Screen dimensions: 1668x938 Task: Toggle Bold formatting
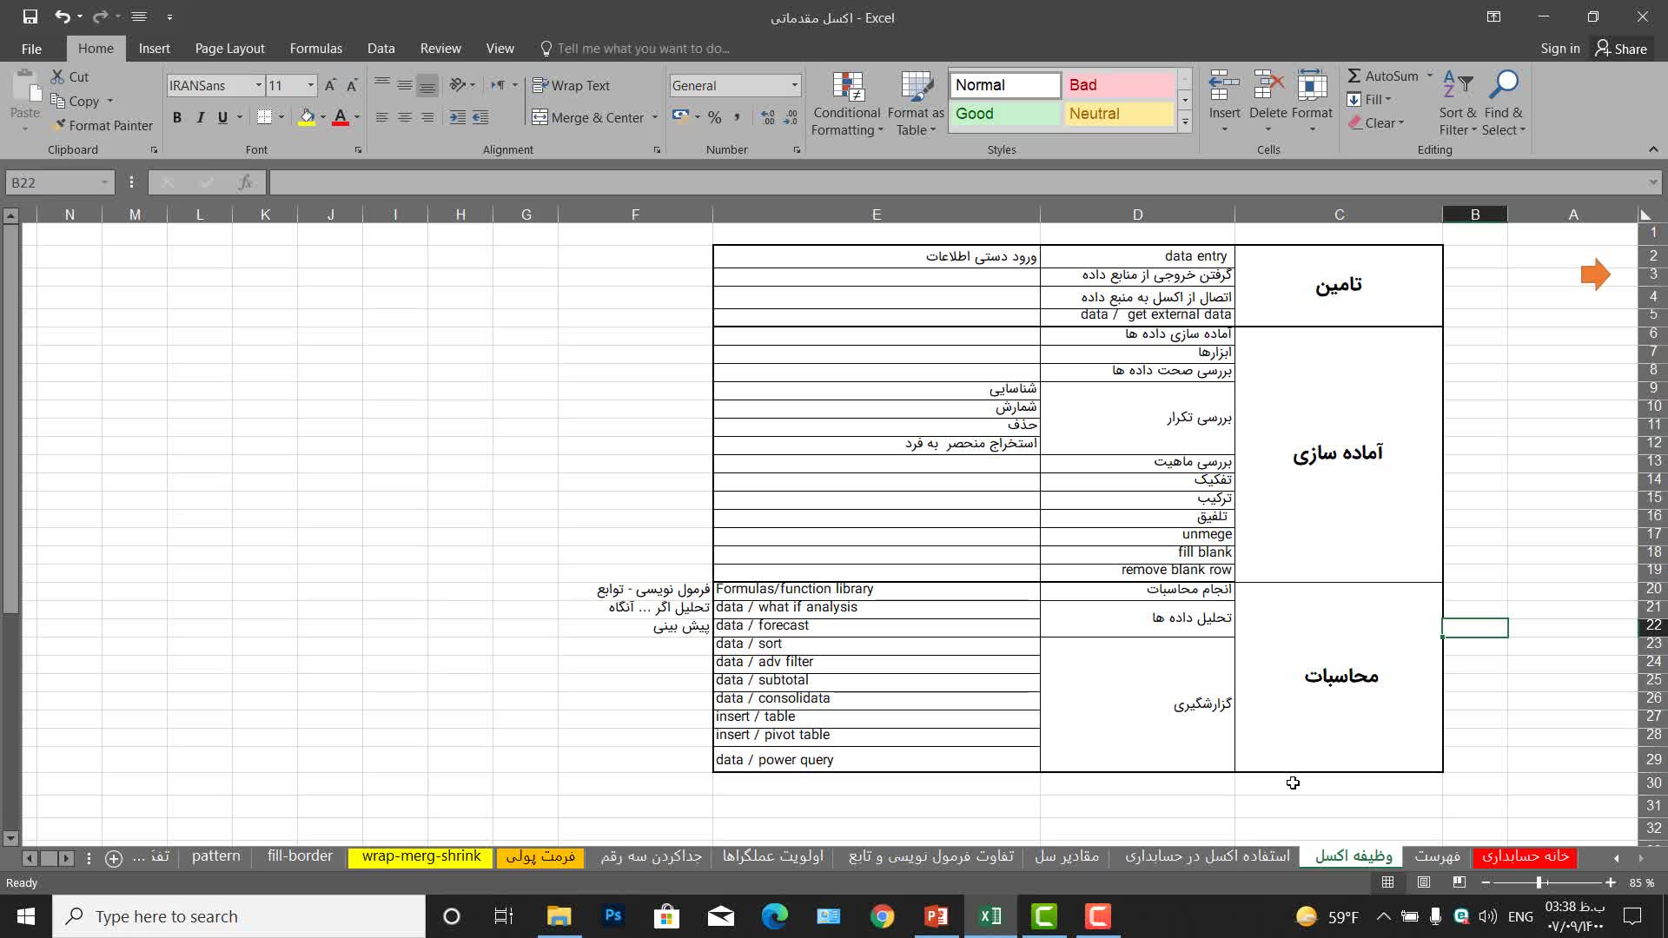[x=177, y=117]
